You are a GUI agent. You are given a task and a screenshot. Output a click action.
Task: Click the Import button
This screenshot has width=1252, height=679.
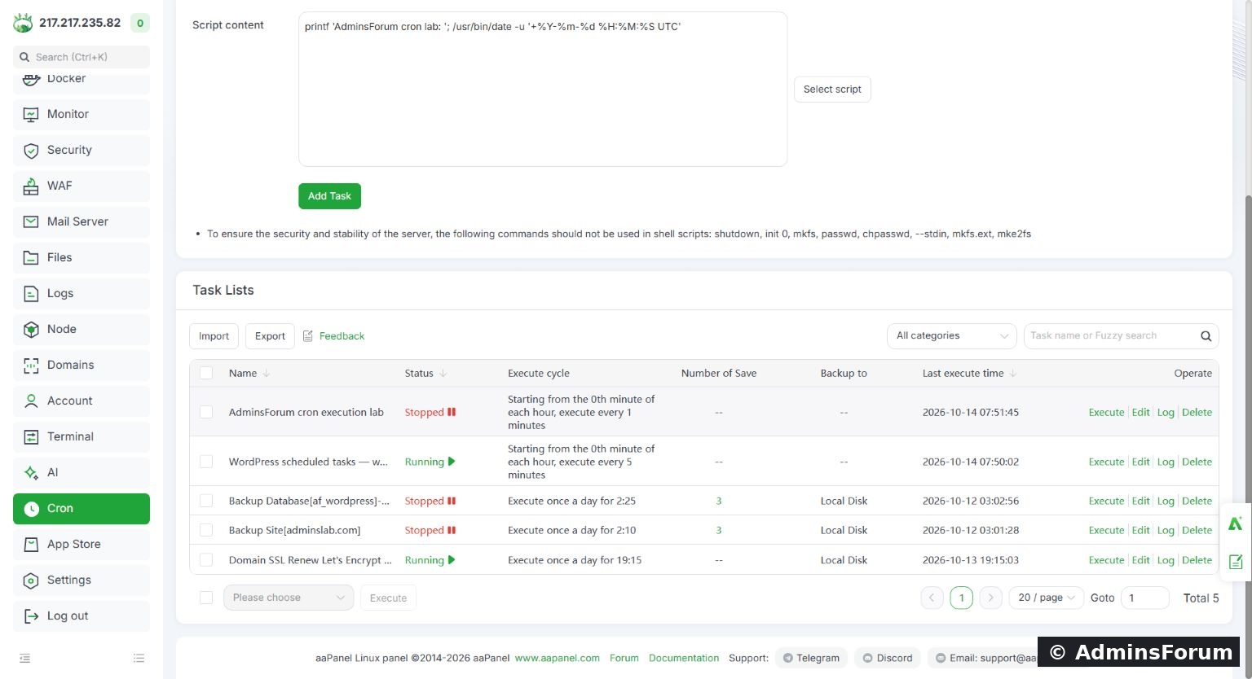[x=214, y=336]
